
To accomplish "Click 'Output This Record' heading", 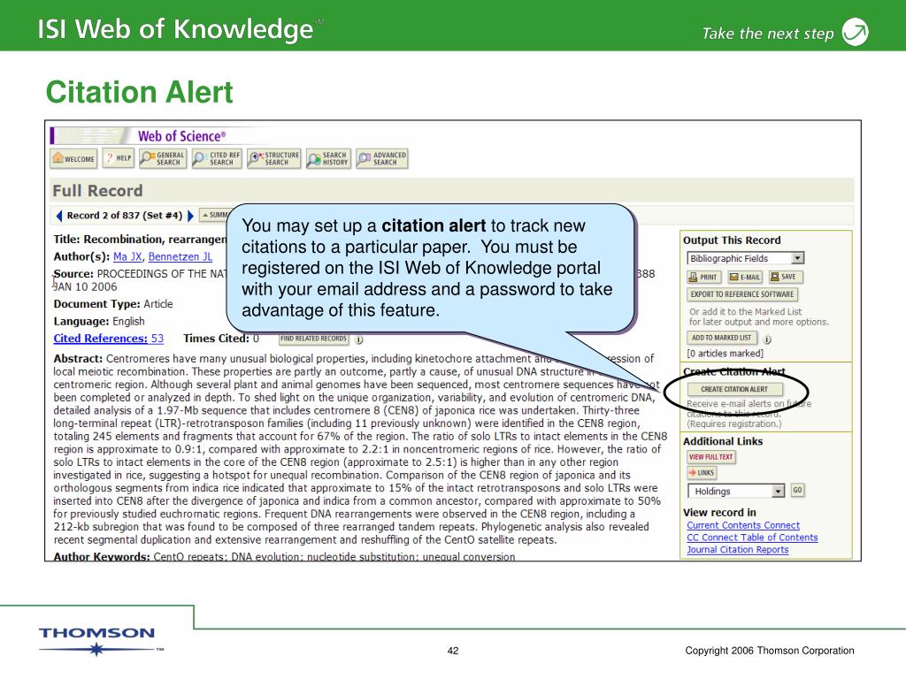I will click(732, 240).
